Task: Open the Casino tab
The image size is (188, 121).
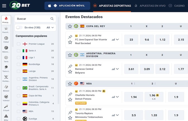Action: point(177,6)
